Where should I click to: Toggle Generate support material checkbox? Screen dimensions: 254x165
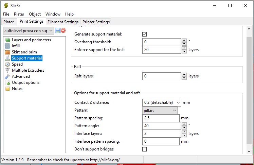coord(145,34)
